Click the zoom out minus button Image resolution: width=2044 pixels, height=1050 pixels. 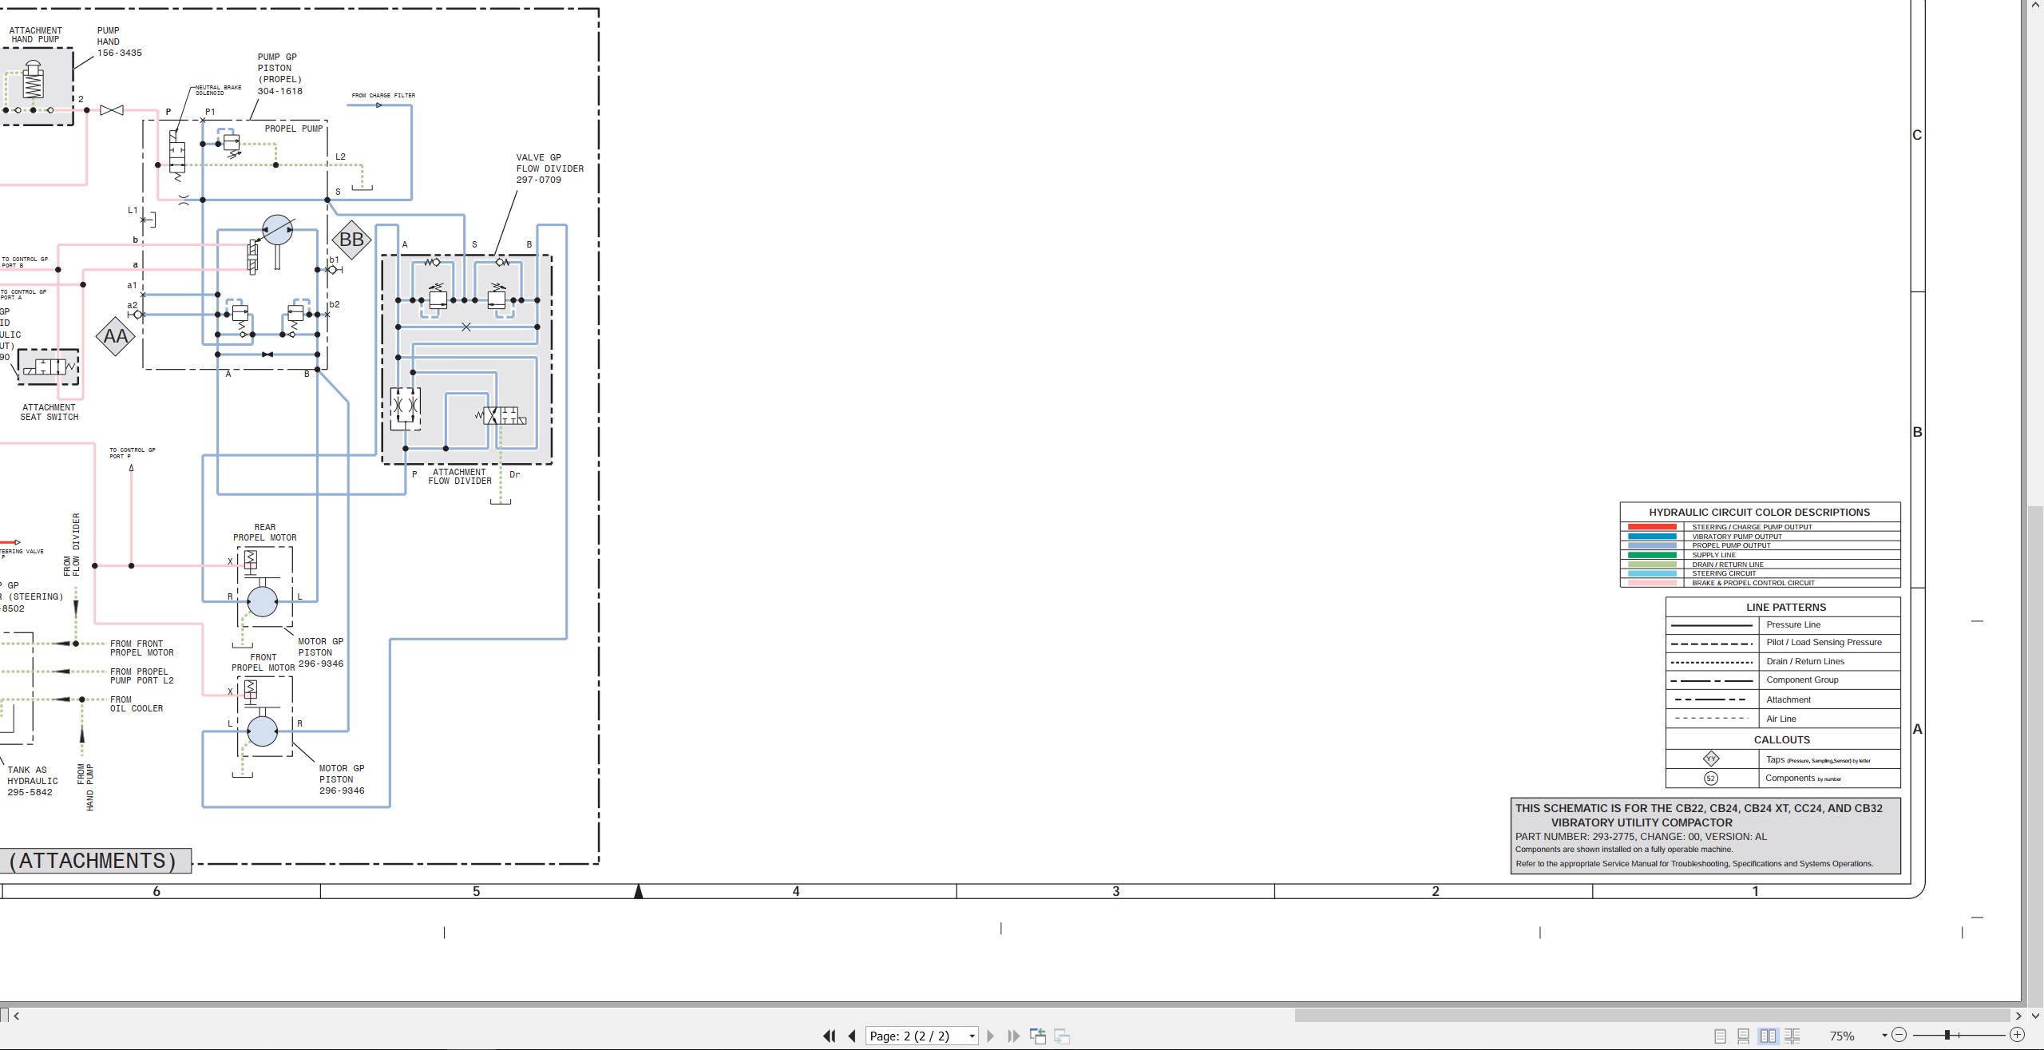[1899, 1035]
